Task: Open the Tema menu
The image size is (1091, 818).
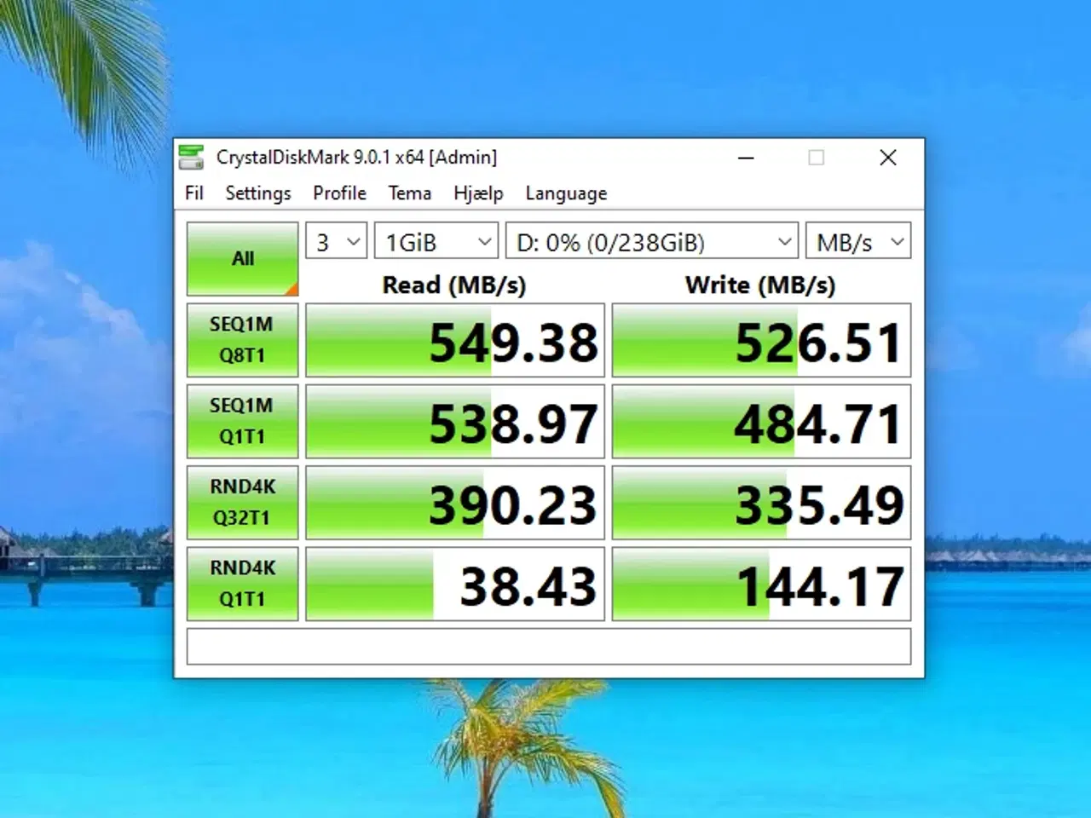Action: 410,193
